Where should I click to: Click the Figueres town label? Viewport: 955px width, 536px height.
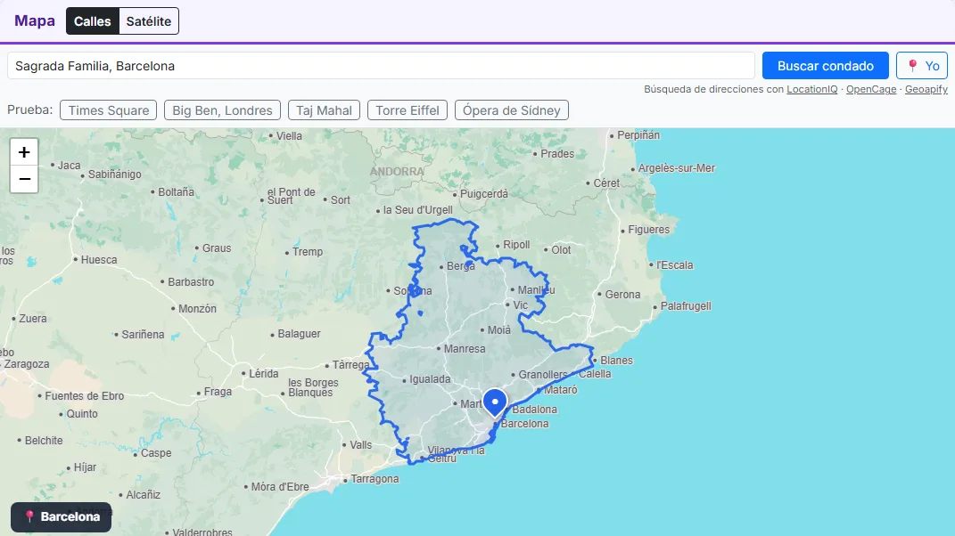point(648,230)
